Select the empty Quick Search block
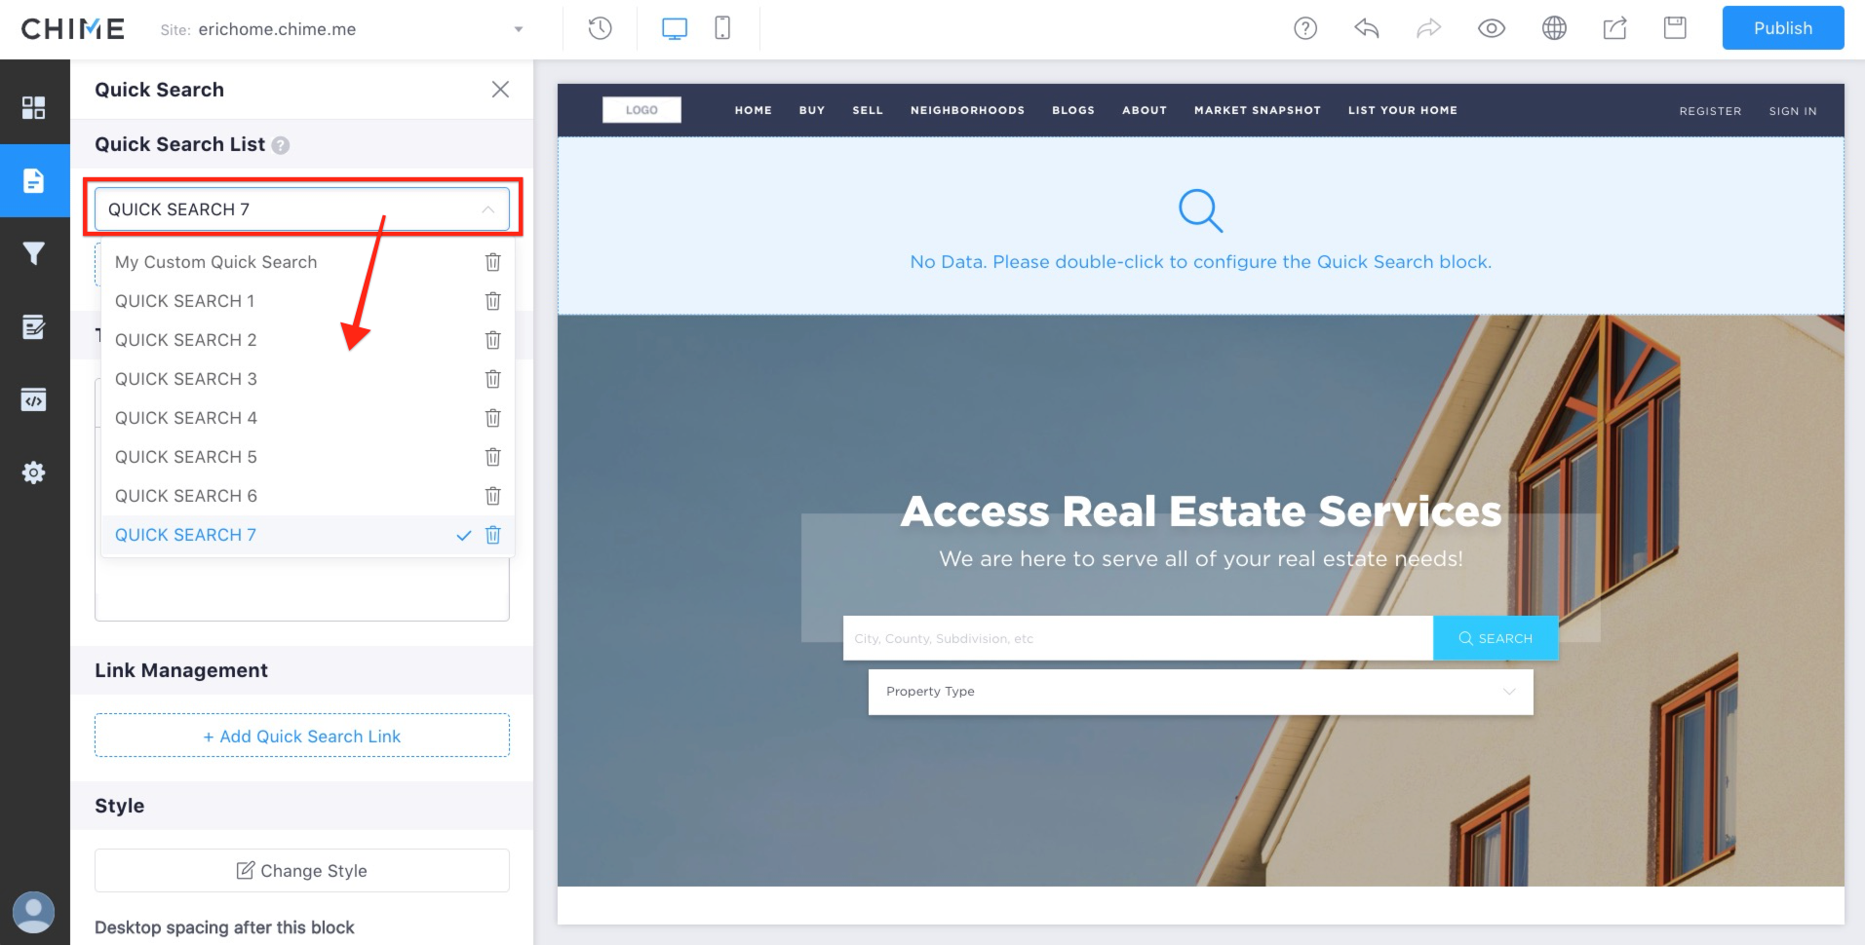Image resolution: width=1865 pixels, height=945 pixels. [1200, 225]
